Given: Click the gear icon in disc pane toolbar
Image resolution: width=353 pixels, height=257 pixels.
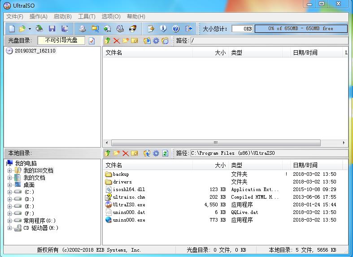Looking at the screenshot, I should tap(156, 41).
